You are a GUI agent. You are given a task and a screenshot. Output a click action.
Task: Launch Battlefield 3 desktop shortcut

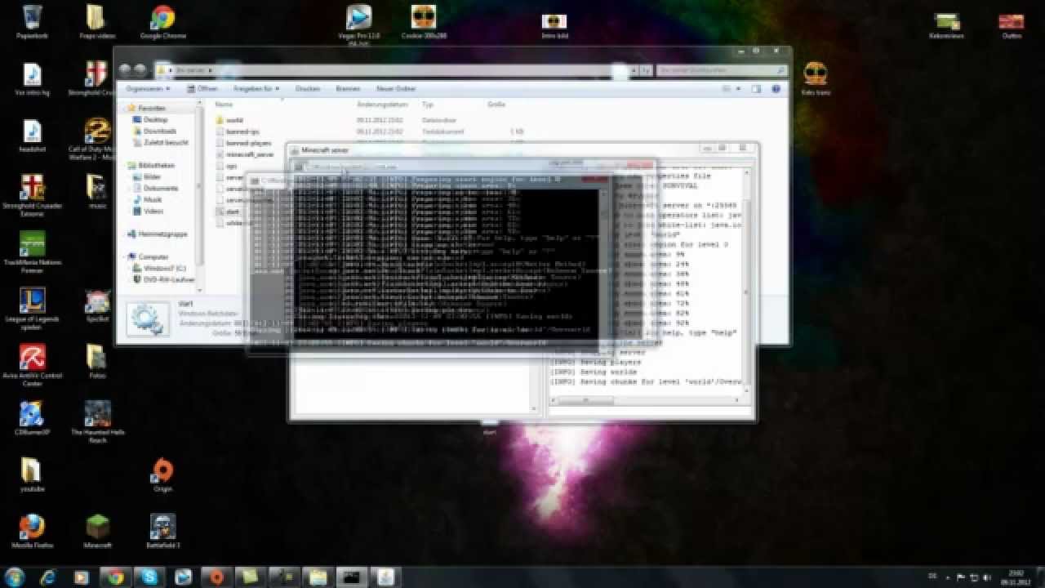click(162, 531)
